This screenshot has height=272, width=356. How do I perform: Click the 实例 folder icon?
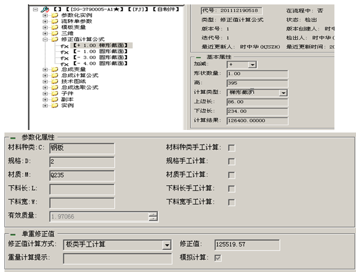[55, 105]
